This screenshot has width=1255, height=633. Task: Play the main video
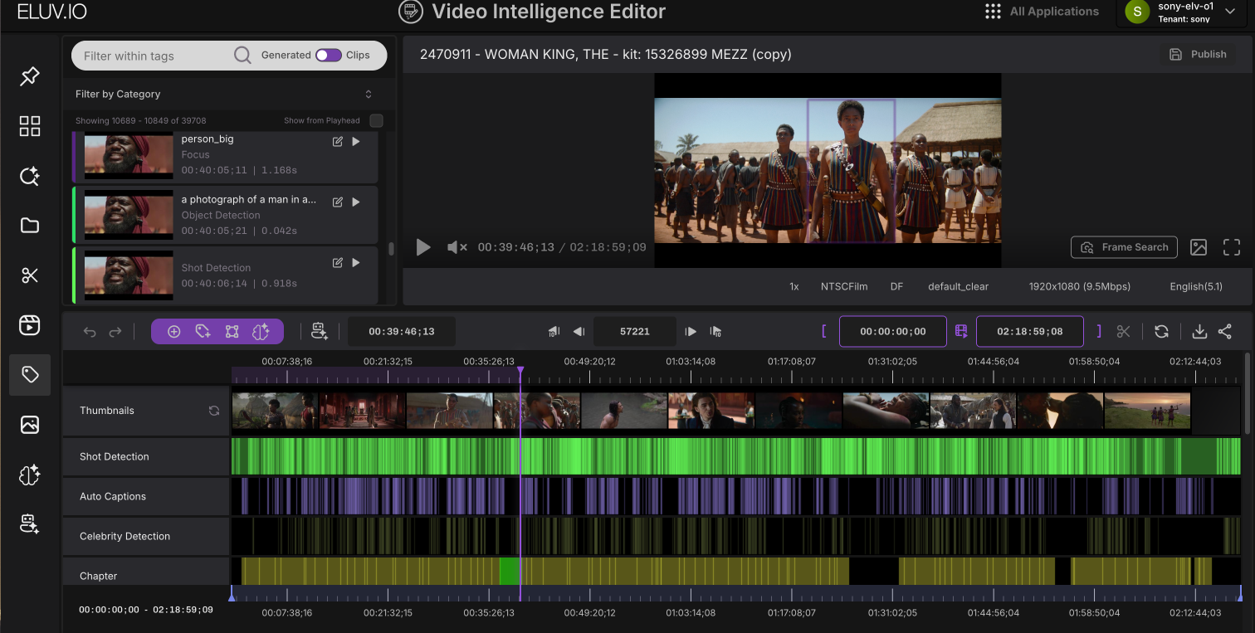coord(423,247)
